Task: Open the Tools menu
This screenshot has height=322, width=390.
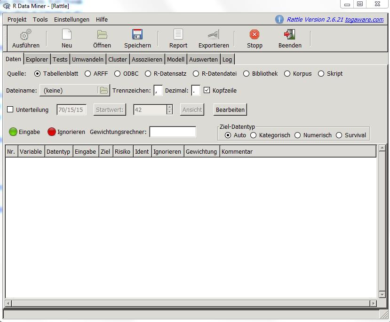Action: 40,19
